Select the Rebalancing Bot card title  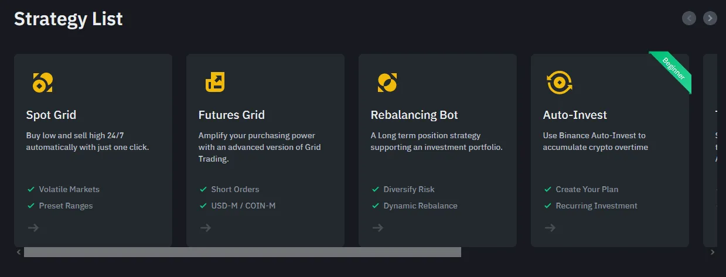tap(414, 115)
